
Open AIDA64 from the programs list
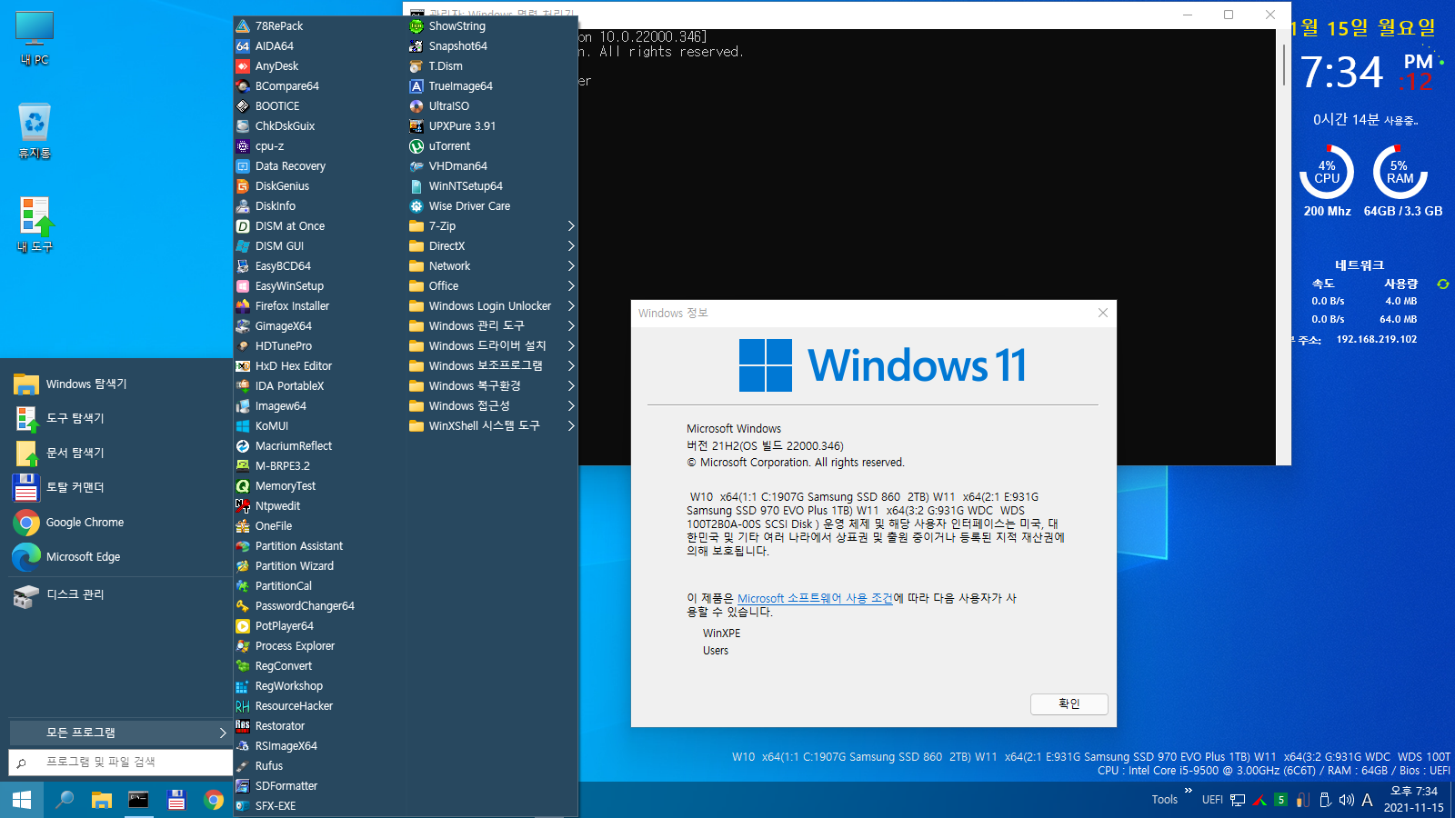click(x=274, y=46)
